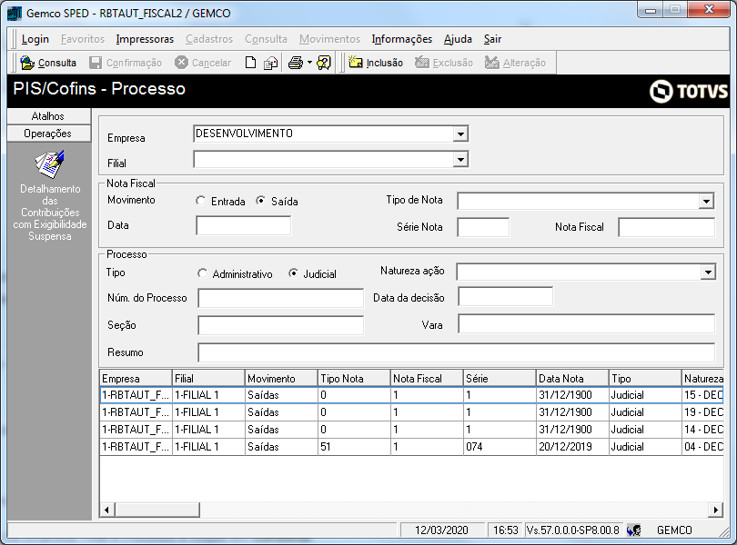737x545 pixels.
Task: Click the Consulta toolbar icon
Action: click(x=27, y=63)
